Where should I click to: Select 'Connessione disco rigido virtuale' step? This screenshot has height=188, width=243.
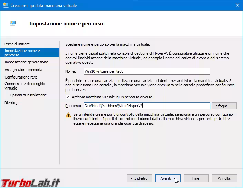click(x=25, y=86)
